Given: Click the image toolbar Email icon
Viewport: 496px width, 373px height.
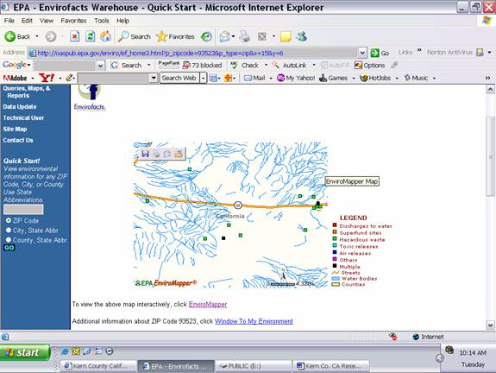Looking at the screenshot, I should [167, 154].
